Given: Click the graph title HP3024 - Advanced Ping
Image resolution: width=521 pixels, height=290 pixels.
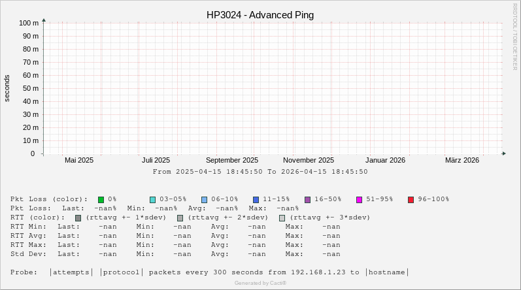Looking at the screenshot, I should [260, 15].
